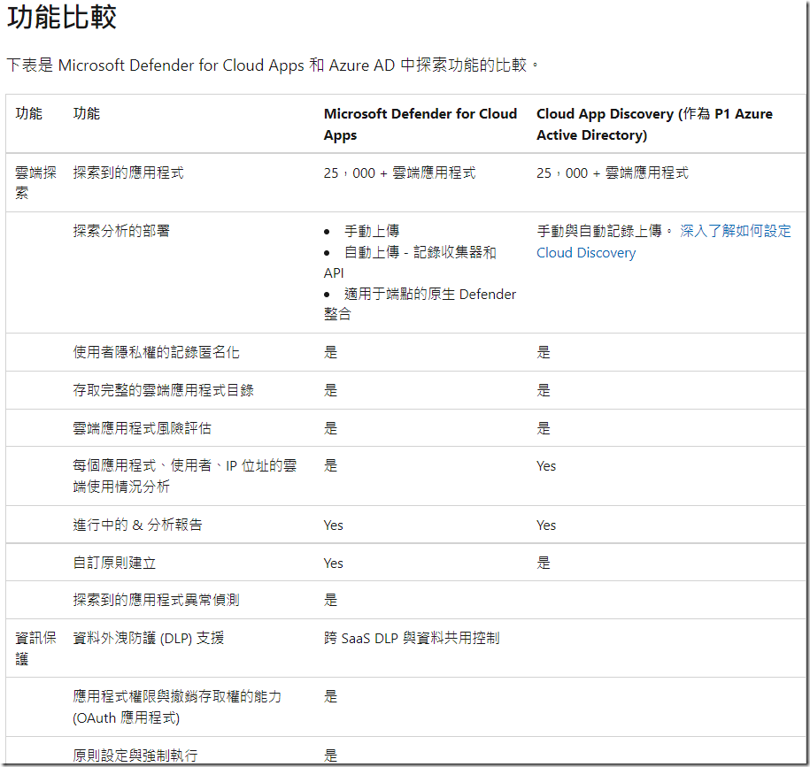This screenshot has height=767, width=810.
Task: Click the 跨 SaaS DLP 與資料共用控制 cell
Action: click(x=412, y=637)
